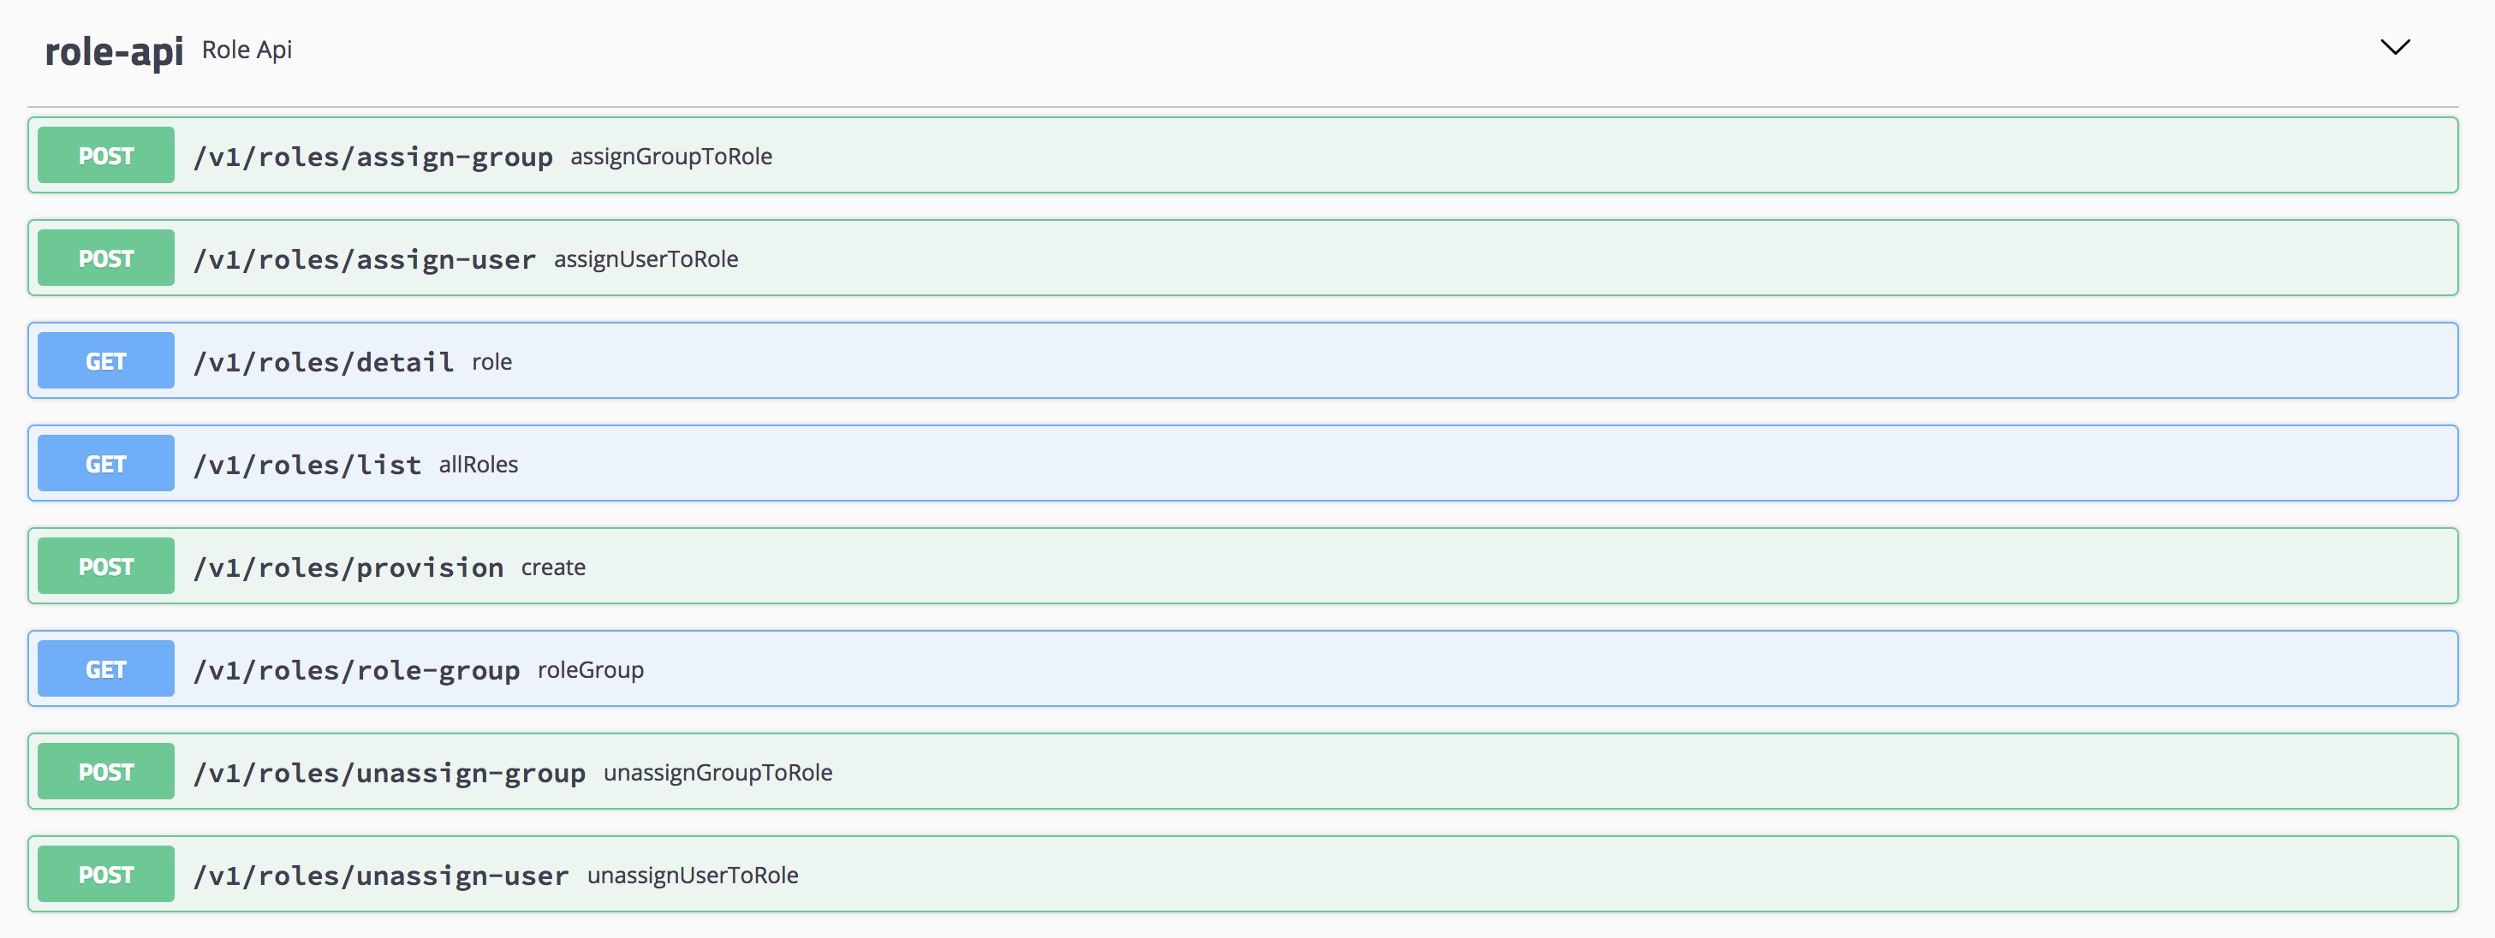Click POST badge for unassign-user
The width and height of the screenshot is (2495, 938).
click(x=106, y=874)
